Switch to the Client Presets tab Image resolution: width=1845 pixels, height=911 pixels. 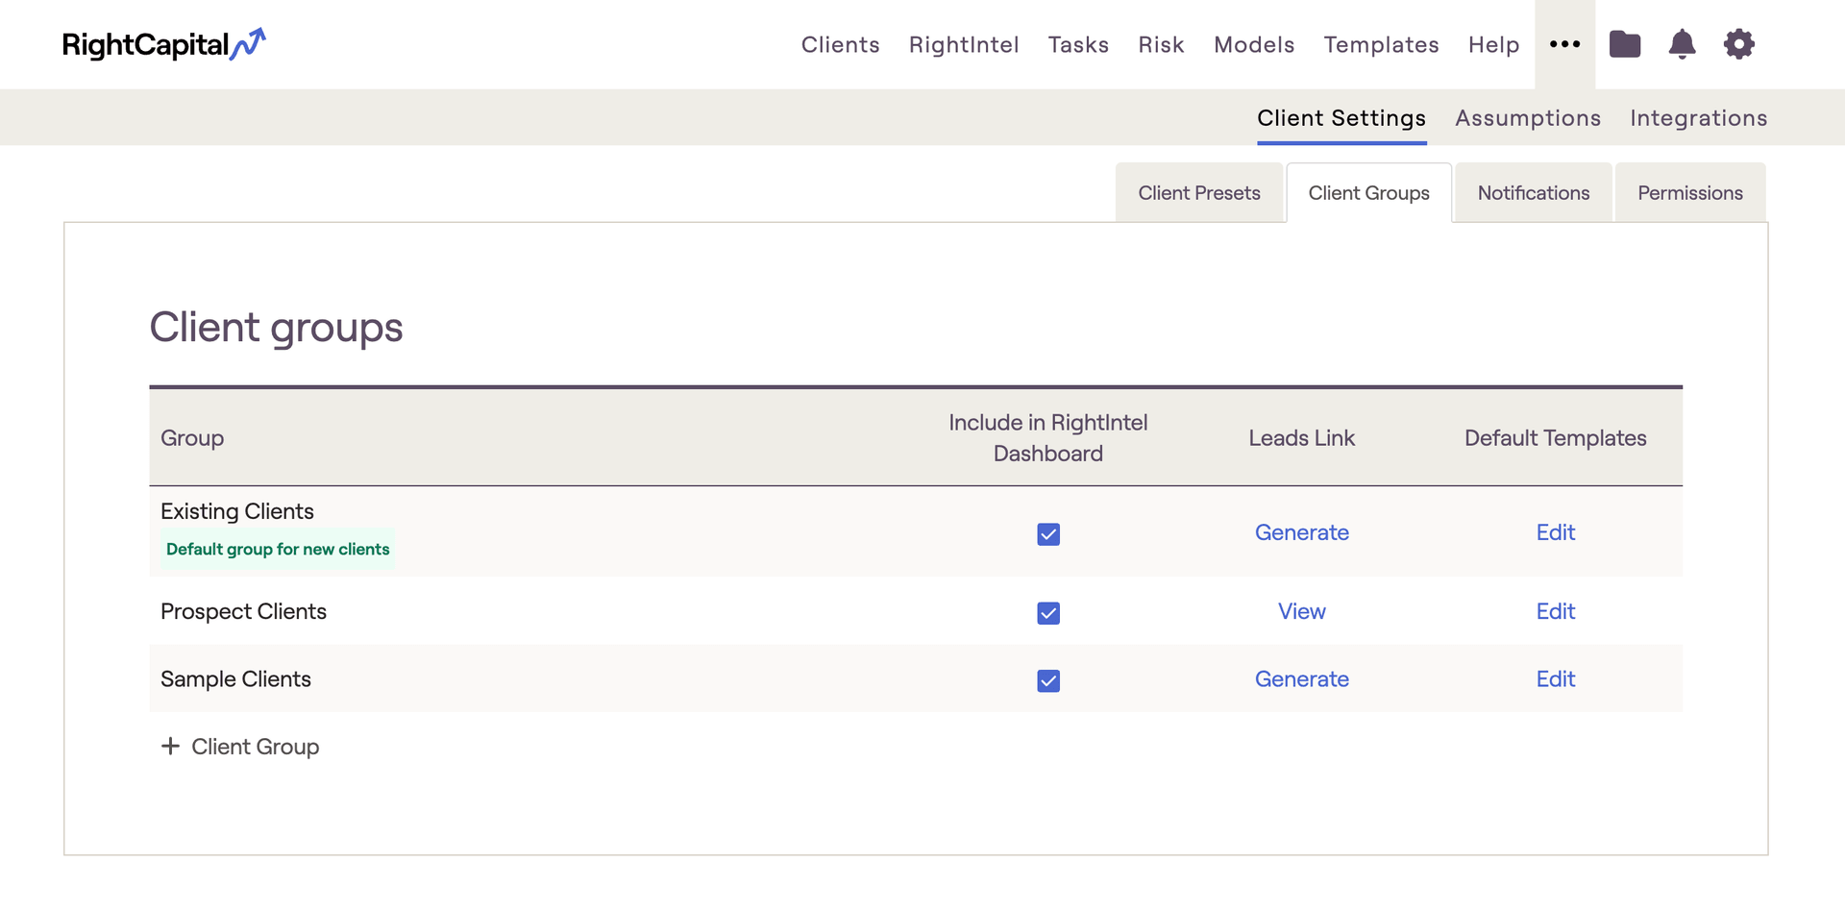coord(1199,193)
